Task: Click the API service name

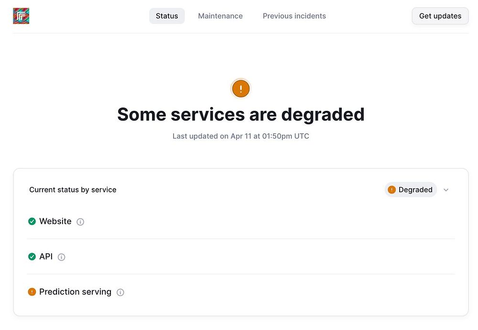Action: 46,256
